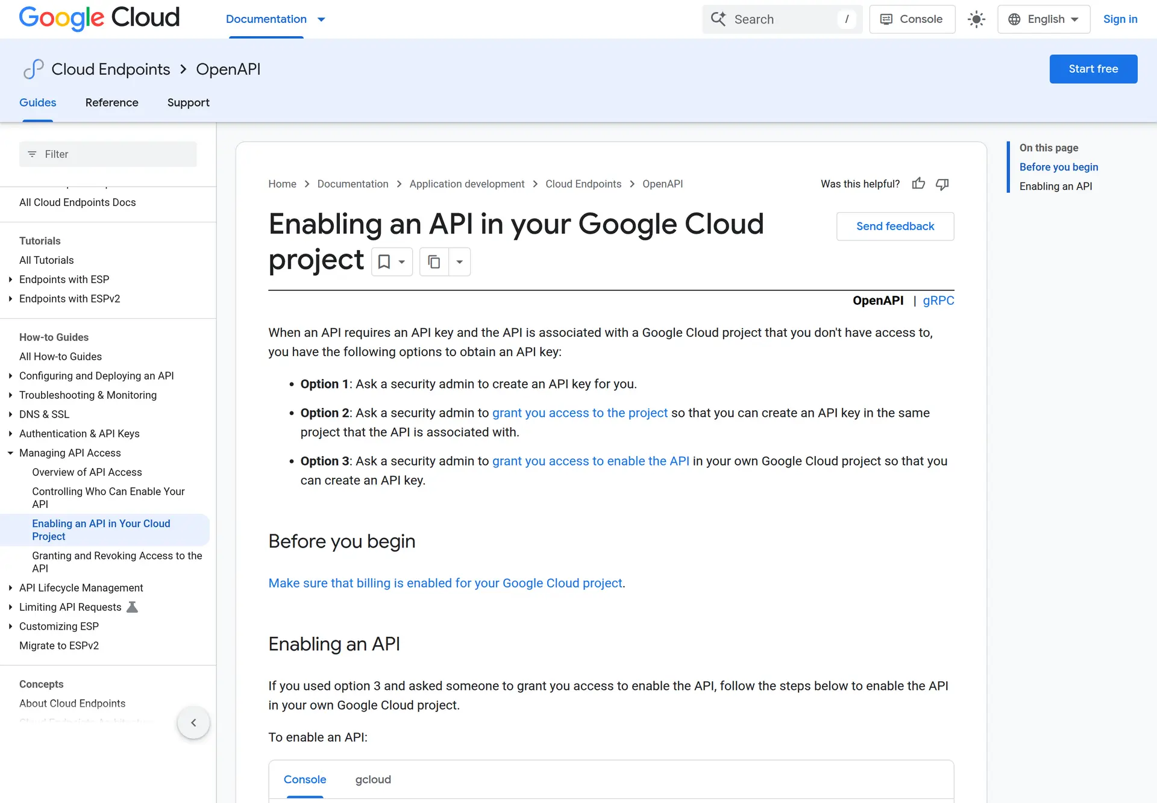The height and width of the screenshot is (803, 1157).
Task: Follow 'grant you access to enable the API' link
Action: point(591,461)
